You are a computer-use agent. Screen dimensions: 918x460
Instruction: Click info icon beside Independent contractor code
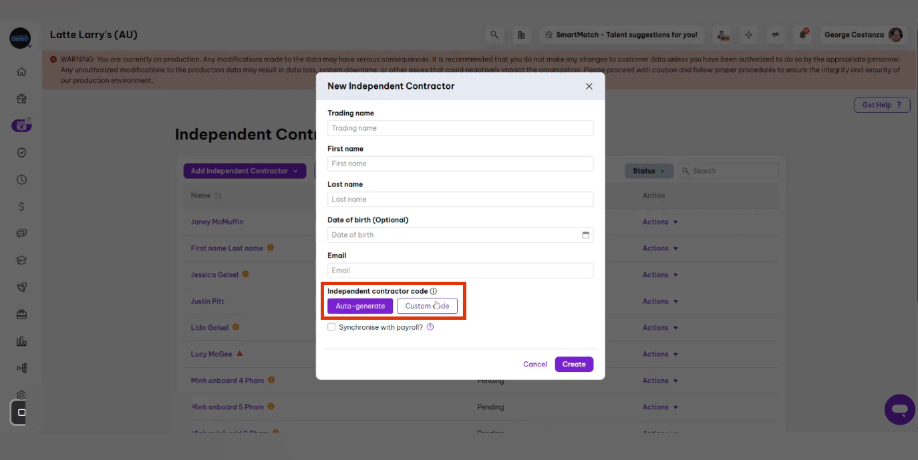tap(434, 291)
